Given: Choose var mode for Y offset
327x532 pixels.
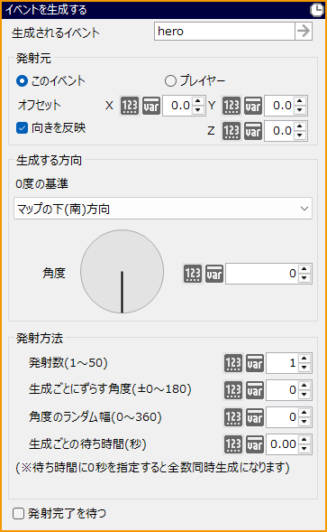Looking at the screenshot, I should [x=253, y=106].
